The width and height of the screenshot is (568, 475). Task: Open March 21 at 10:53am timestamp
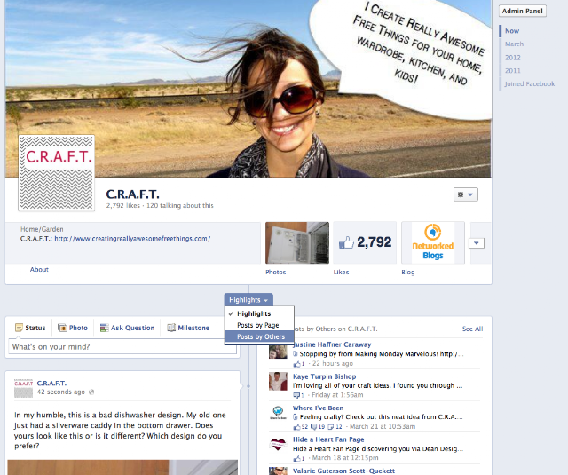pyautogui.click(x=383, y=426)
